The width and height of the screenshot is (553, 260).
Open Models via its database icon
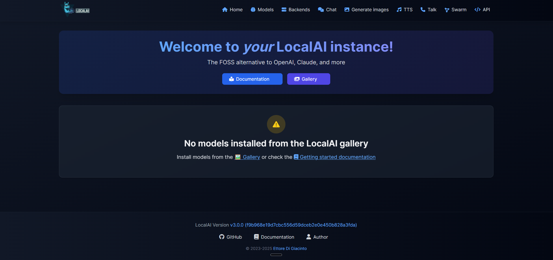[x=253, y=10]
